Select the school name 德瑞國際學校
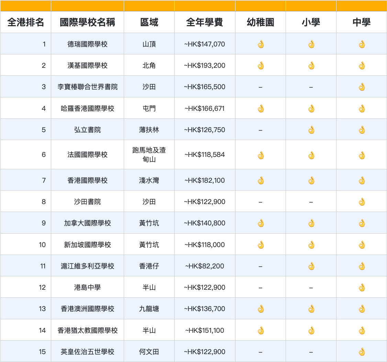 [x=87, y=44]
